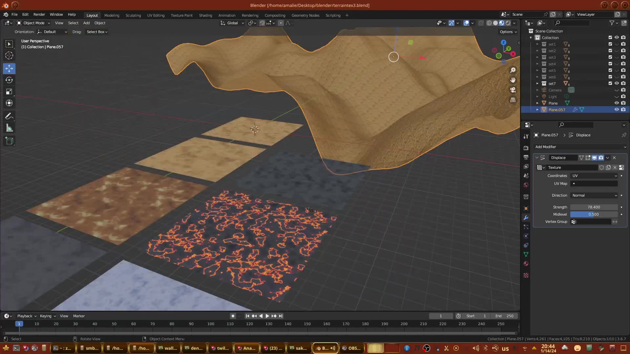Switch to the Shading workspace tab
The width and height of the screenshot is (630, 354).
pyautogui.click(x=205, y=15)
